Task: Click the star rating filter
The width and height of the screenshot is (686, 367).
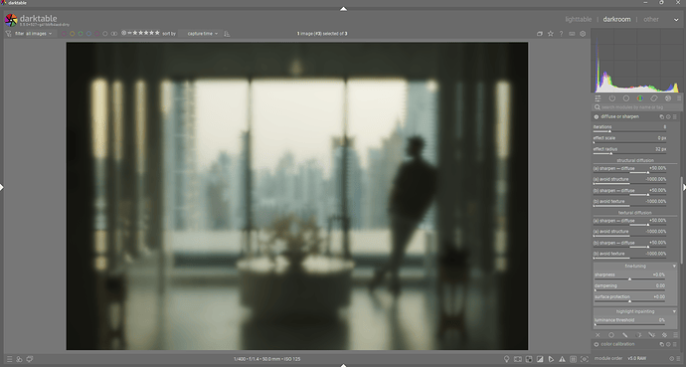Action: coord(140,33)
